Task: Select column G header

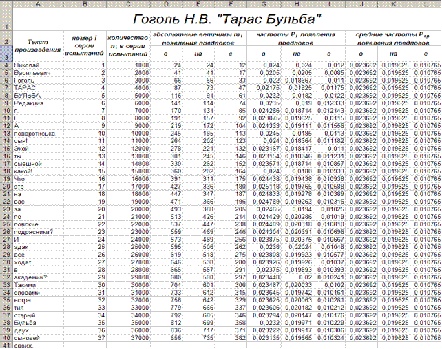Action: point(264,4)
